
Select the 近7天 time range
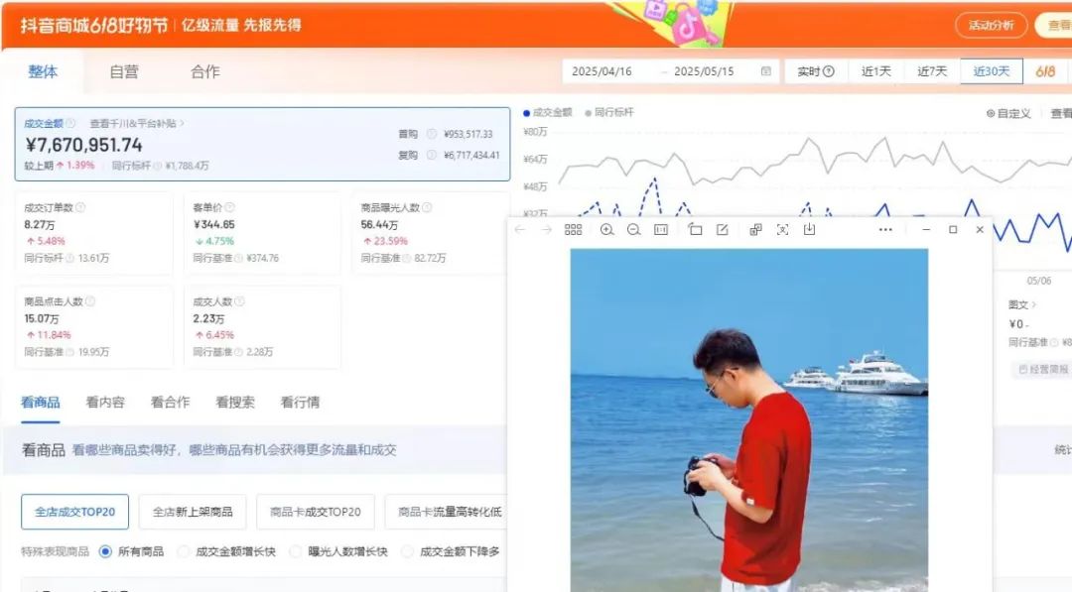[932, 71]
